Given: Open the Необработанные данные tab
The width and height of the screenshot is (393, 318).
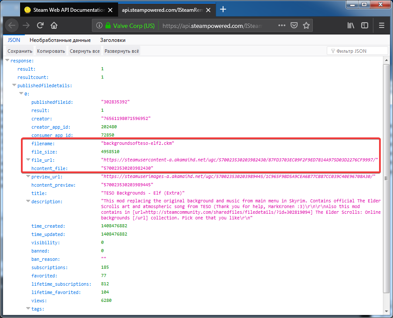Looking at the screenshot, I should (60, 40).
